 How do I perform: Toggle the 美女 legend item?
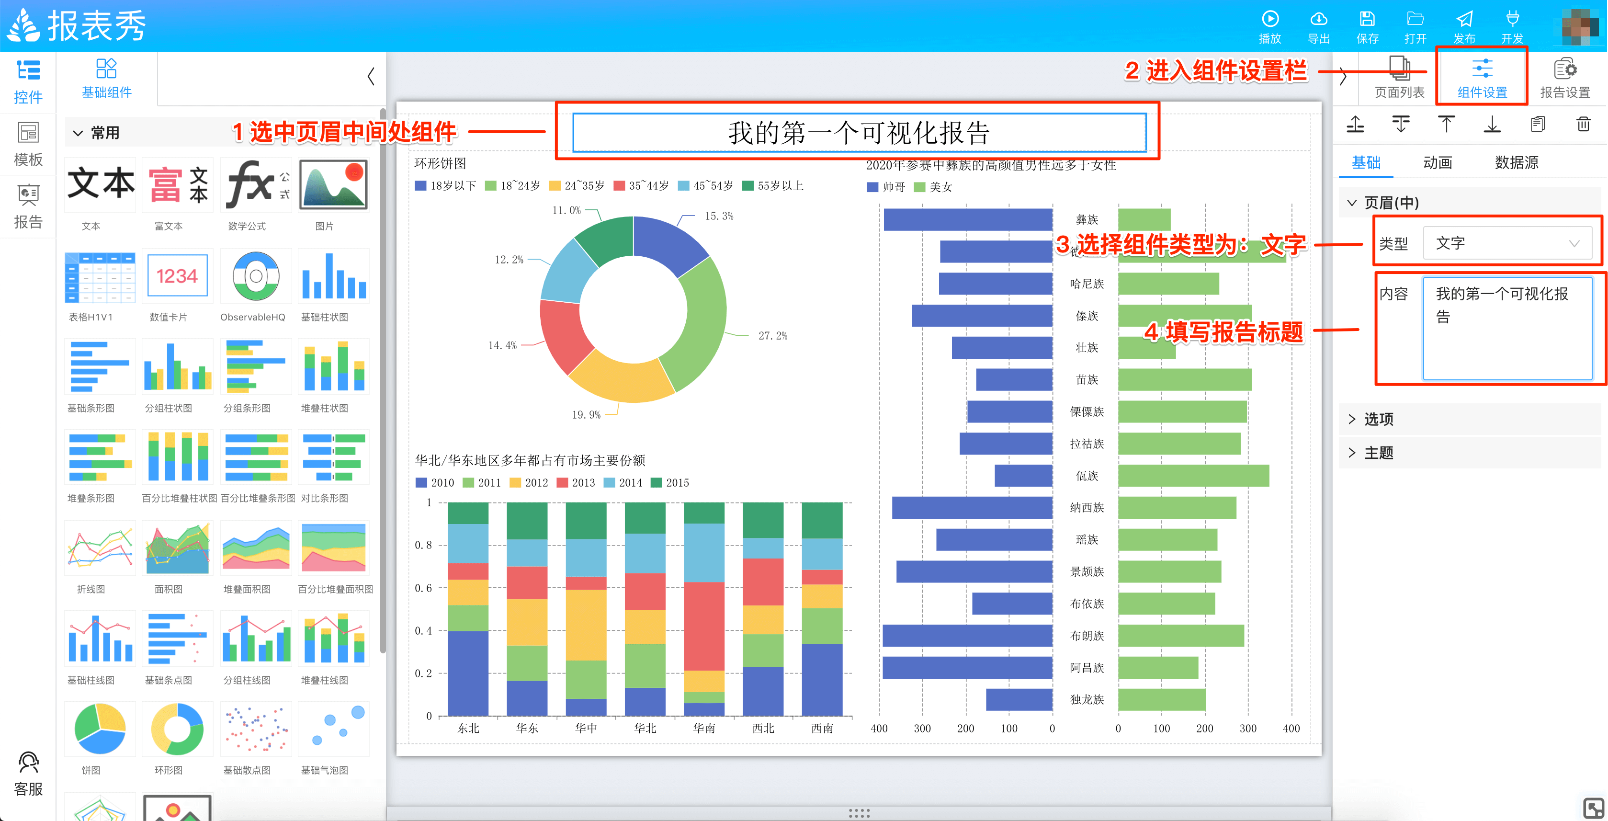[x=933, y=187]
